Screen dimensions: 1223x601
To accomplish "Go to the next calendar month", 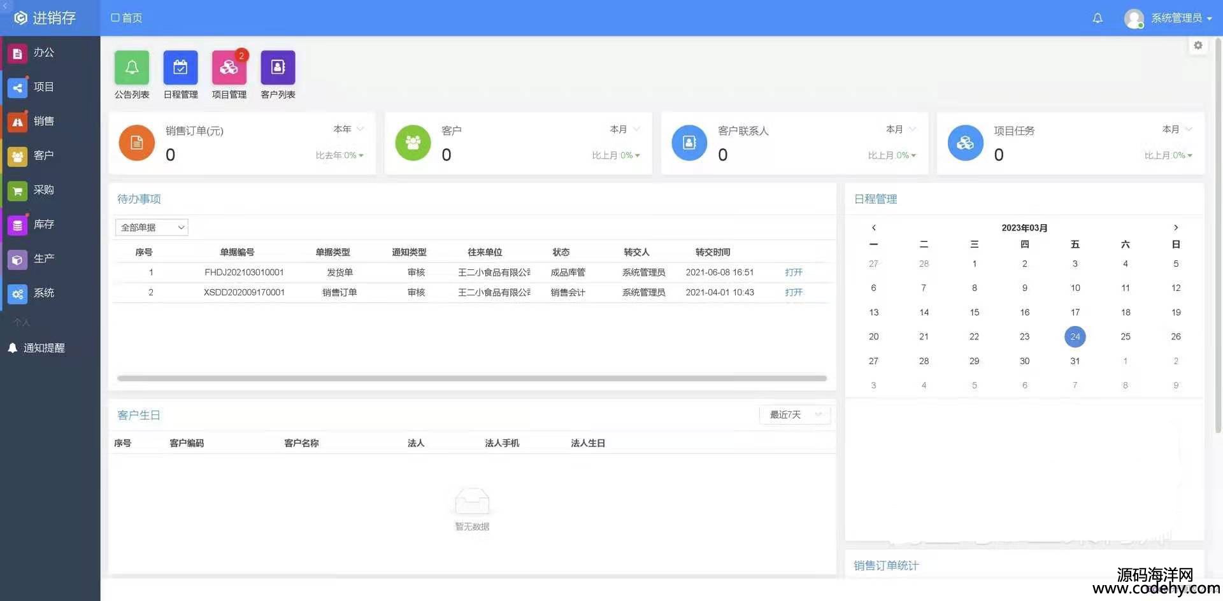I will tap(1176, 227).
